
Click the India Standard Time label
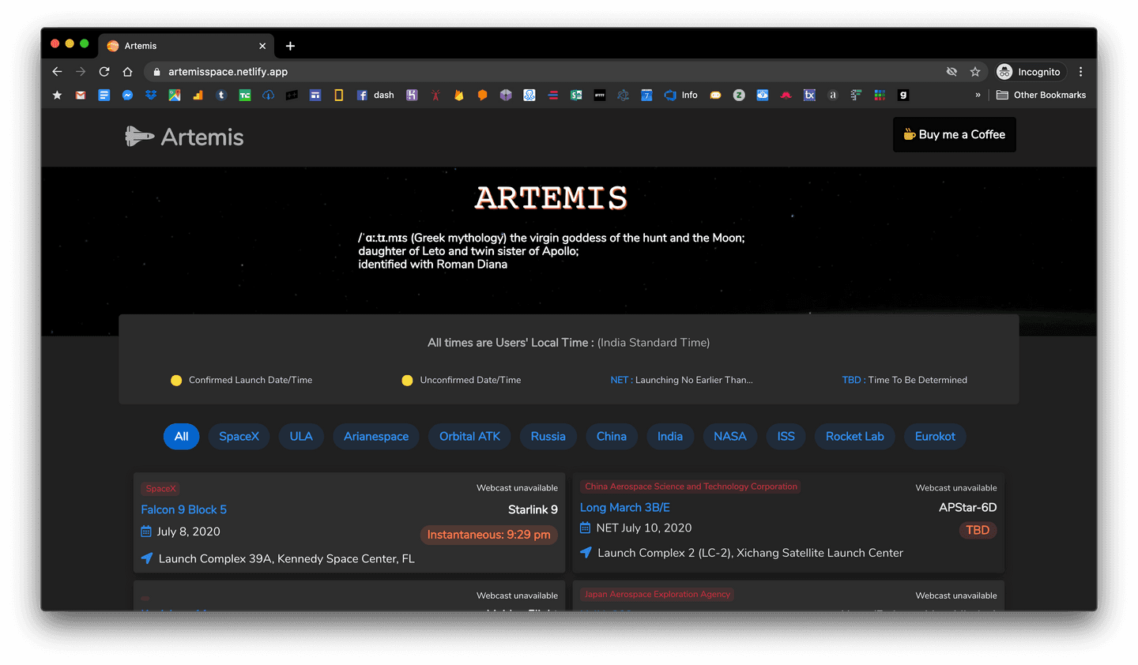tap(654, 343)
